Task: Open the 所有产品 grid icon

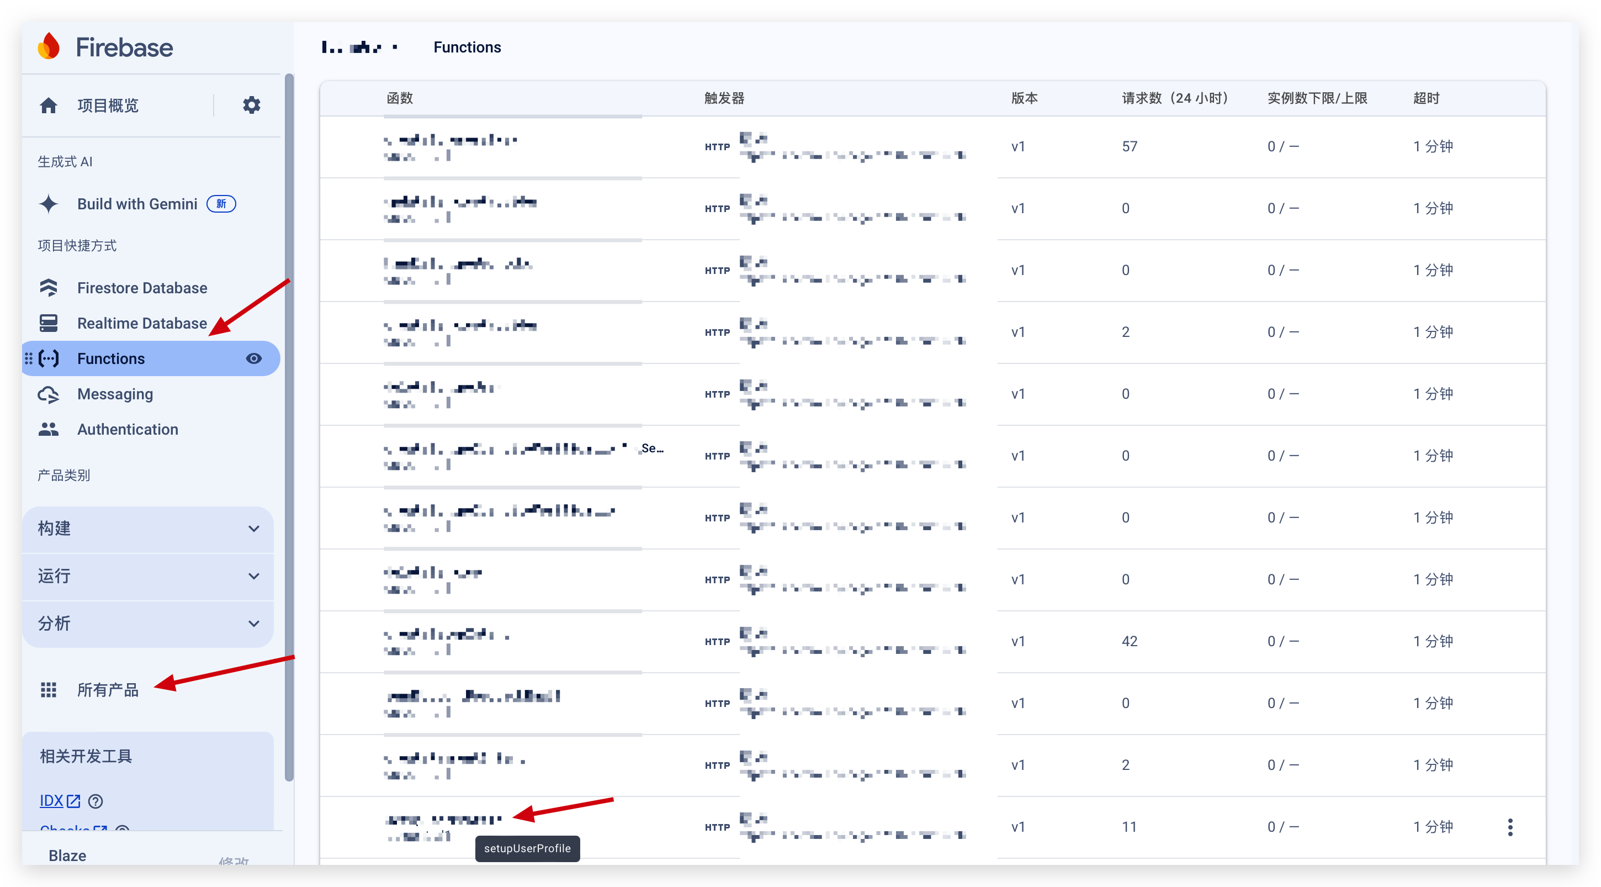Action: point(49,689)
